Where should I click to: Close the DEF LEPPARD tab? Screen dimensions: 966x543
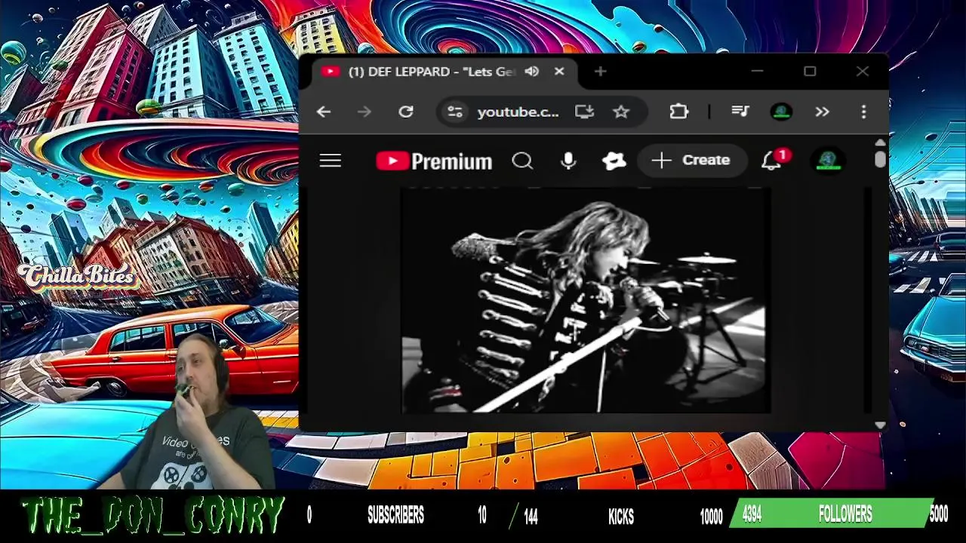coord(559,72)
